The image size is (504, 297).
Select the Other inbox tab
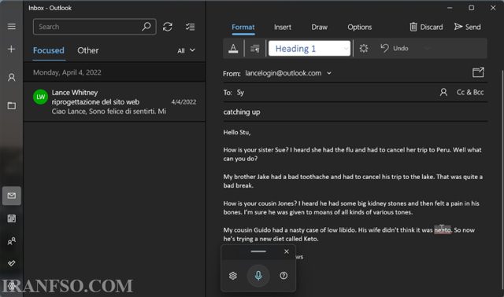[x=87, y=50]
